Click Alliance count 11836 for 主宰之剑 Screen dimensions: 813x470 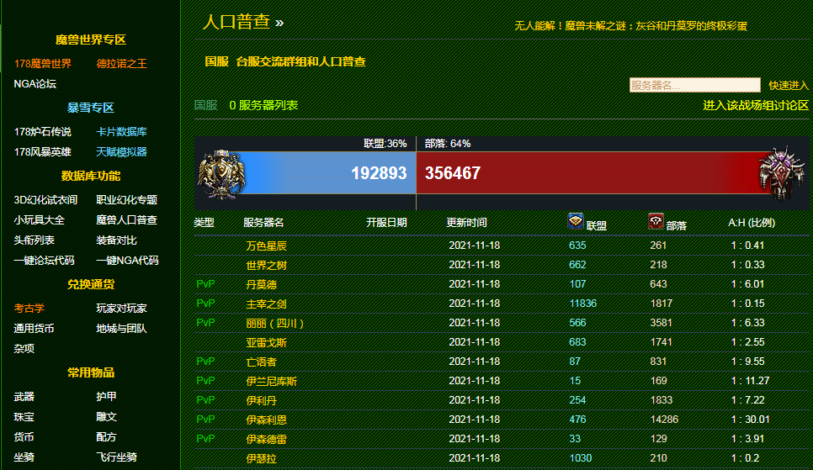[582, 304]
